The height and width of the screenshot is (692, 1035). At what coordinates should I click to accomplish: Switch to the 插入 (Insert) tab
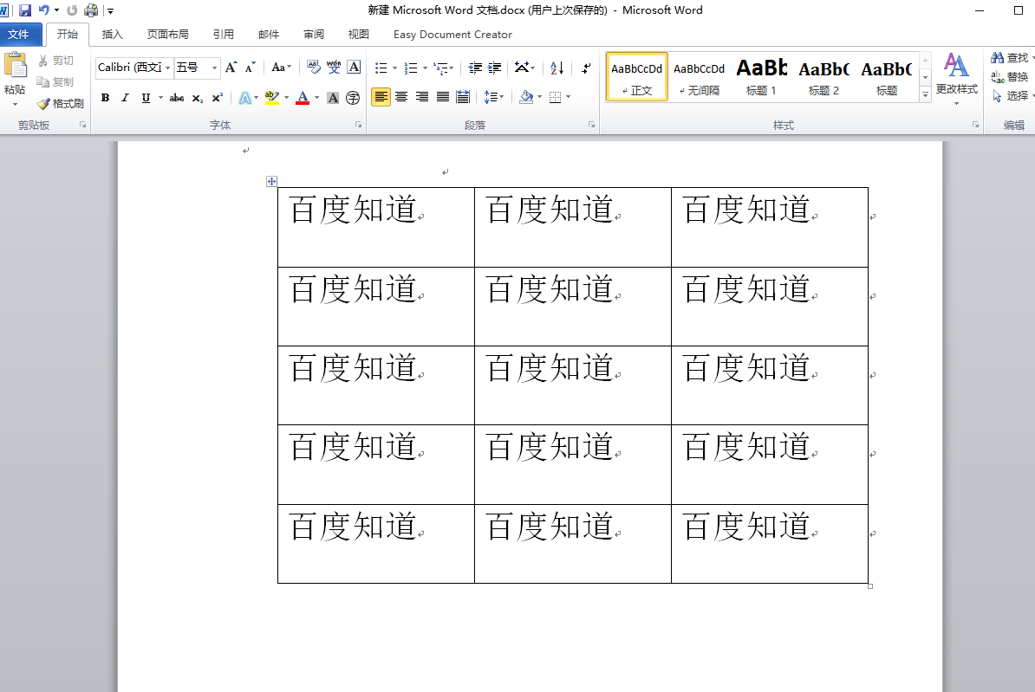pyautogui.click(x=113, y=35)
